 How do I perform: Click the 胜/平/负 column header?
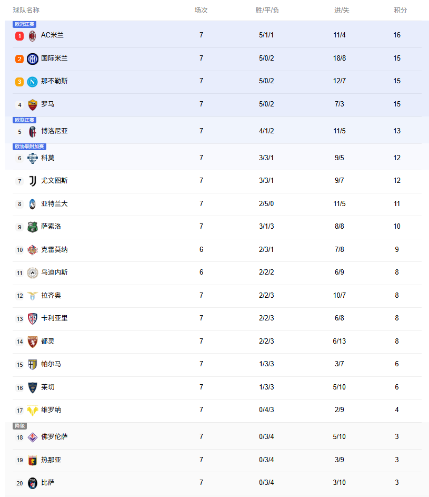267,10
